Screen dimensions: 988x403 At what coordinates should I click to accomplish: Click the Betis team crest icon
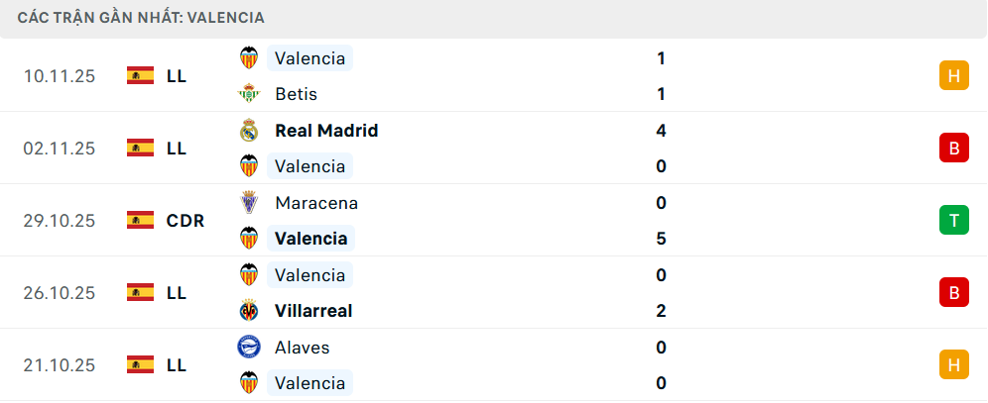(249, 94)
